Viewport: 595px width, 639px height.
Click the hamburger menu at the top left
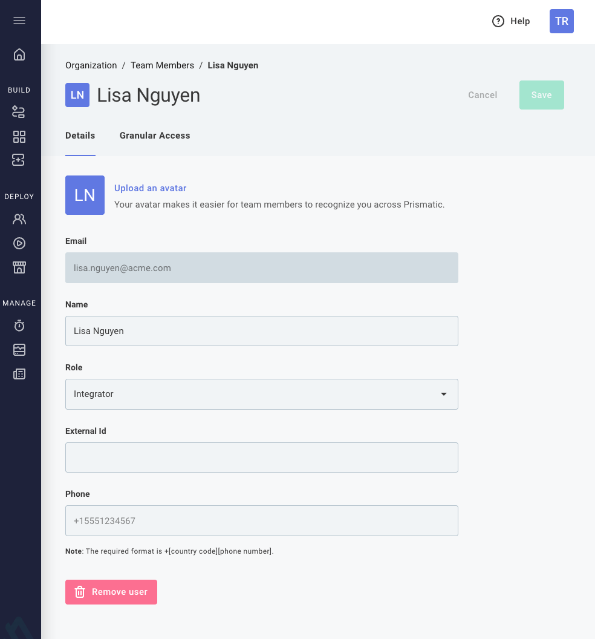tap(19, 20)
